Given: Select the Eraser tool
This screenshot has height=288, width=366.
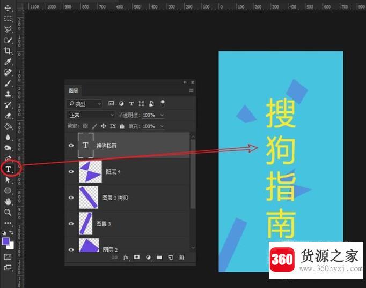Looking at the screenshot, I should pyautogui.click(x=8, y=116).
